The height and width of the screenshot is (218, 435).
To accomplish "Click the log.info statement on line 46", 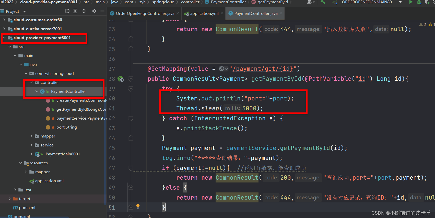I will [x=222, y=158].
